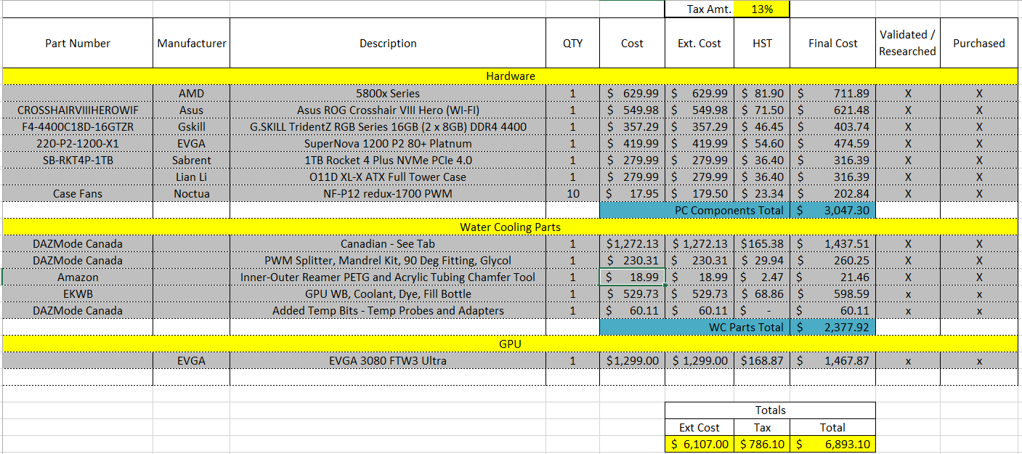Click Added Temp Bits description cell
The width and height of the screenshot is (1022, 454).
388,311
